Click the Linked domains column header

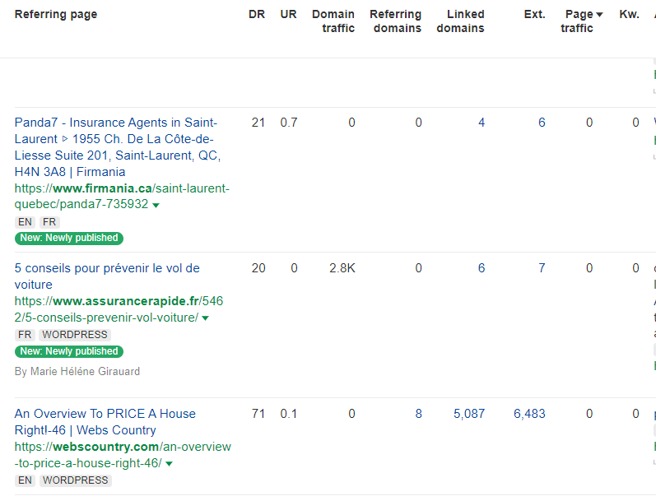[x=461, y=21]
